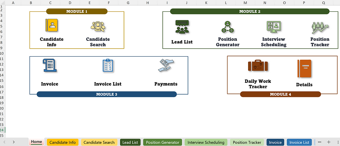Select the MODULE 3 banner
The height and width of the screenshot is (146, 340).
(x=107, y=94)
